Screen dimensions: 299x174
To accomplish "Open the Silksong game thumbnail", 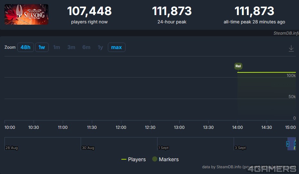I will (x=26, y=14).
